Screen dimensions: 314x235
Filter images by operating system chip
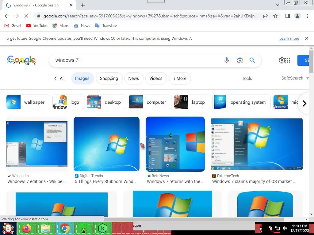tap(242, 102)
